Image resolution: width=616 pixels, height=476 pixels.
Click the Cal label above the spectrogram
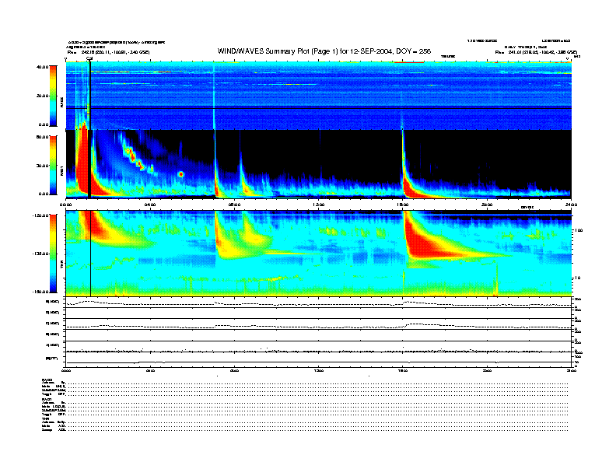coord(89,58)
